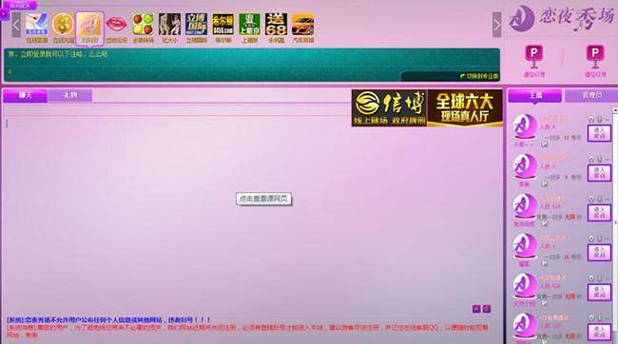Enter the sixth host's room

(x=599, y=333)
